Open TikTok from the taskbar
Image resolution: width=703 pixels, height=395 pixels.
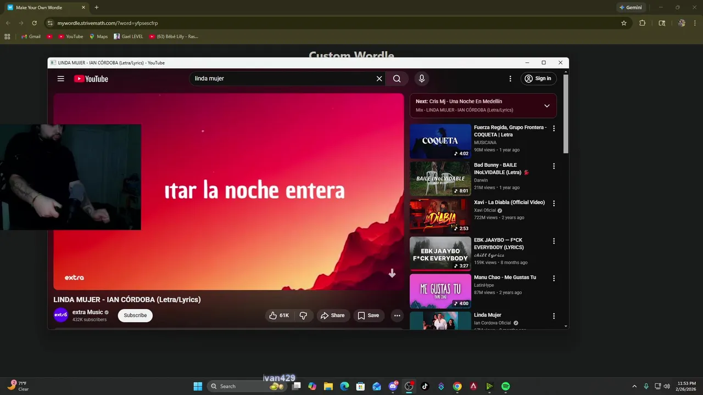point(425,386)
